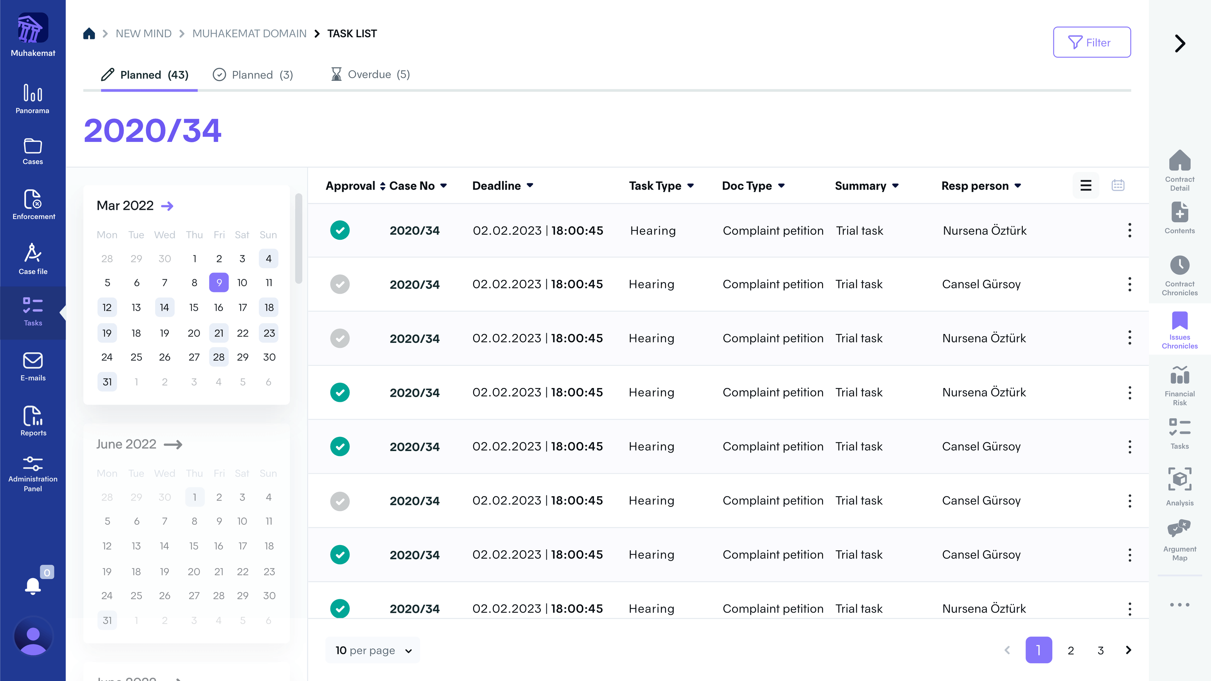Image resolution: width=1211 pixels, height=681 pixels.
Task: Toggle grey approval check on sixth row
Action: coord(340,501)
